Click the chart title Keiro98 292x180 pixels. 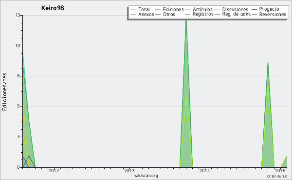pyautogui.click(x=53, y=8)
